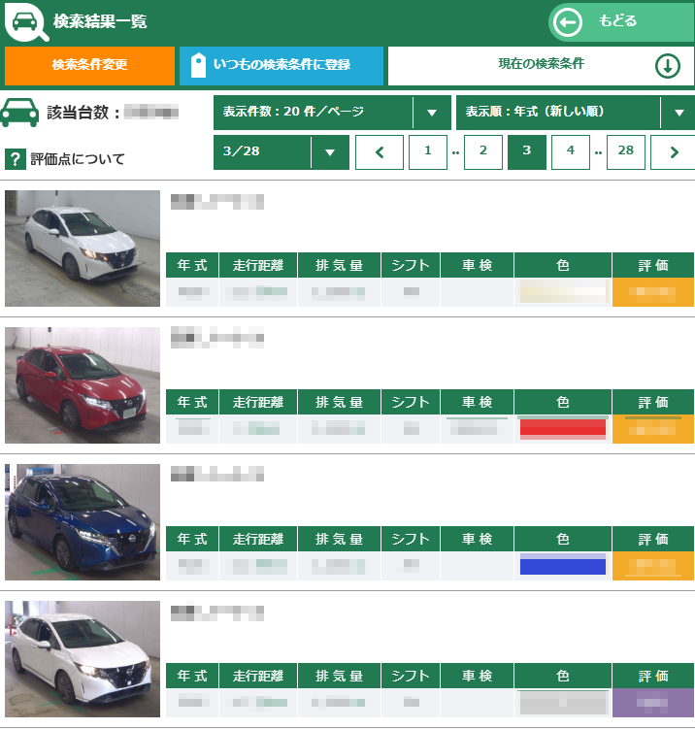Click the orange 評価 score of blue car
The height and width of the screenshot is (729, 695).
pos(653,566)
